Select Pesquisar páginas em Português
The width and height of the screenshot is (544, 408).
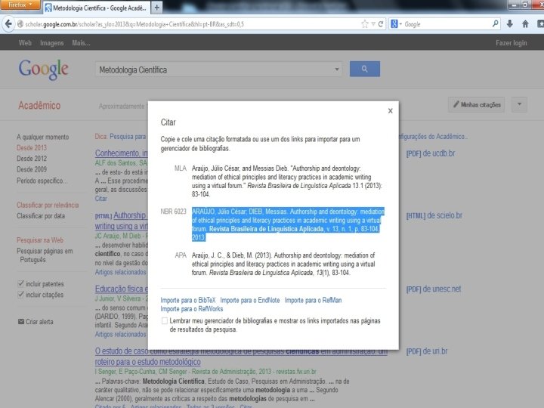point(45,255)
